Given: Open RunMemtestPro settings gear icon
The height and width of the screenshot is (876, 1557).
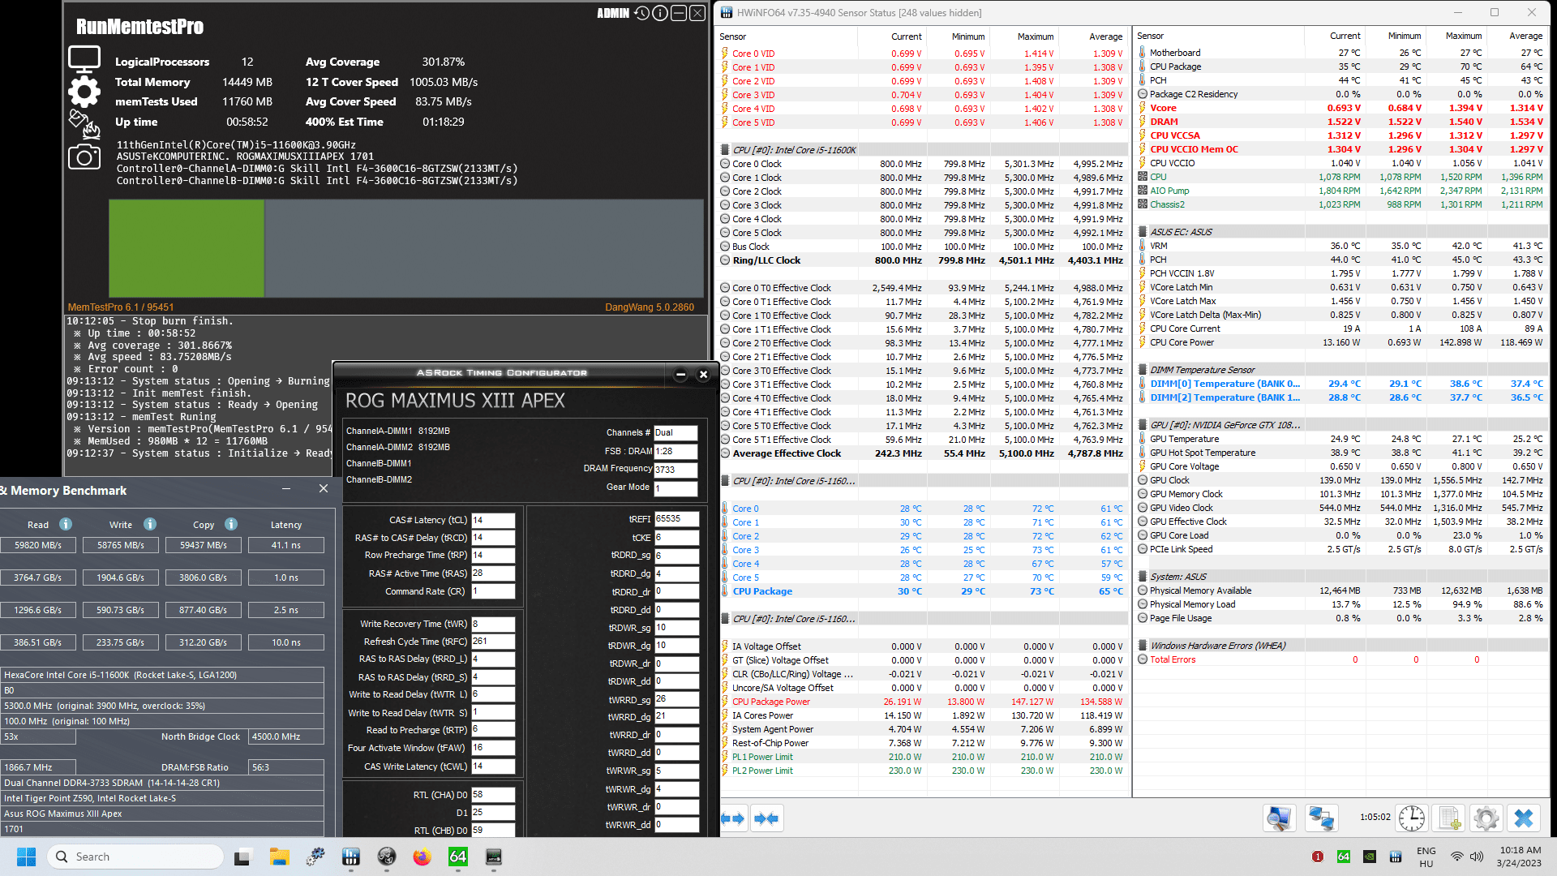Looking at the screenshot, I should pyautogui.click(x=84, y=92).
